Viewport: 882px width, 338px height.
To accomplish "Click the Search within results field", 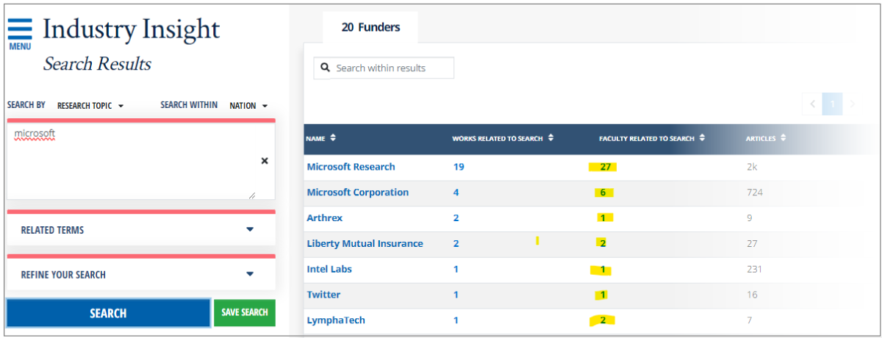I will coord(391,68).
